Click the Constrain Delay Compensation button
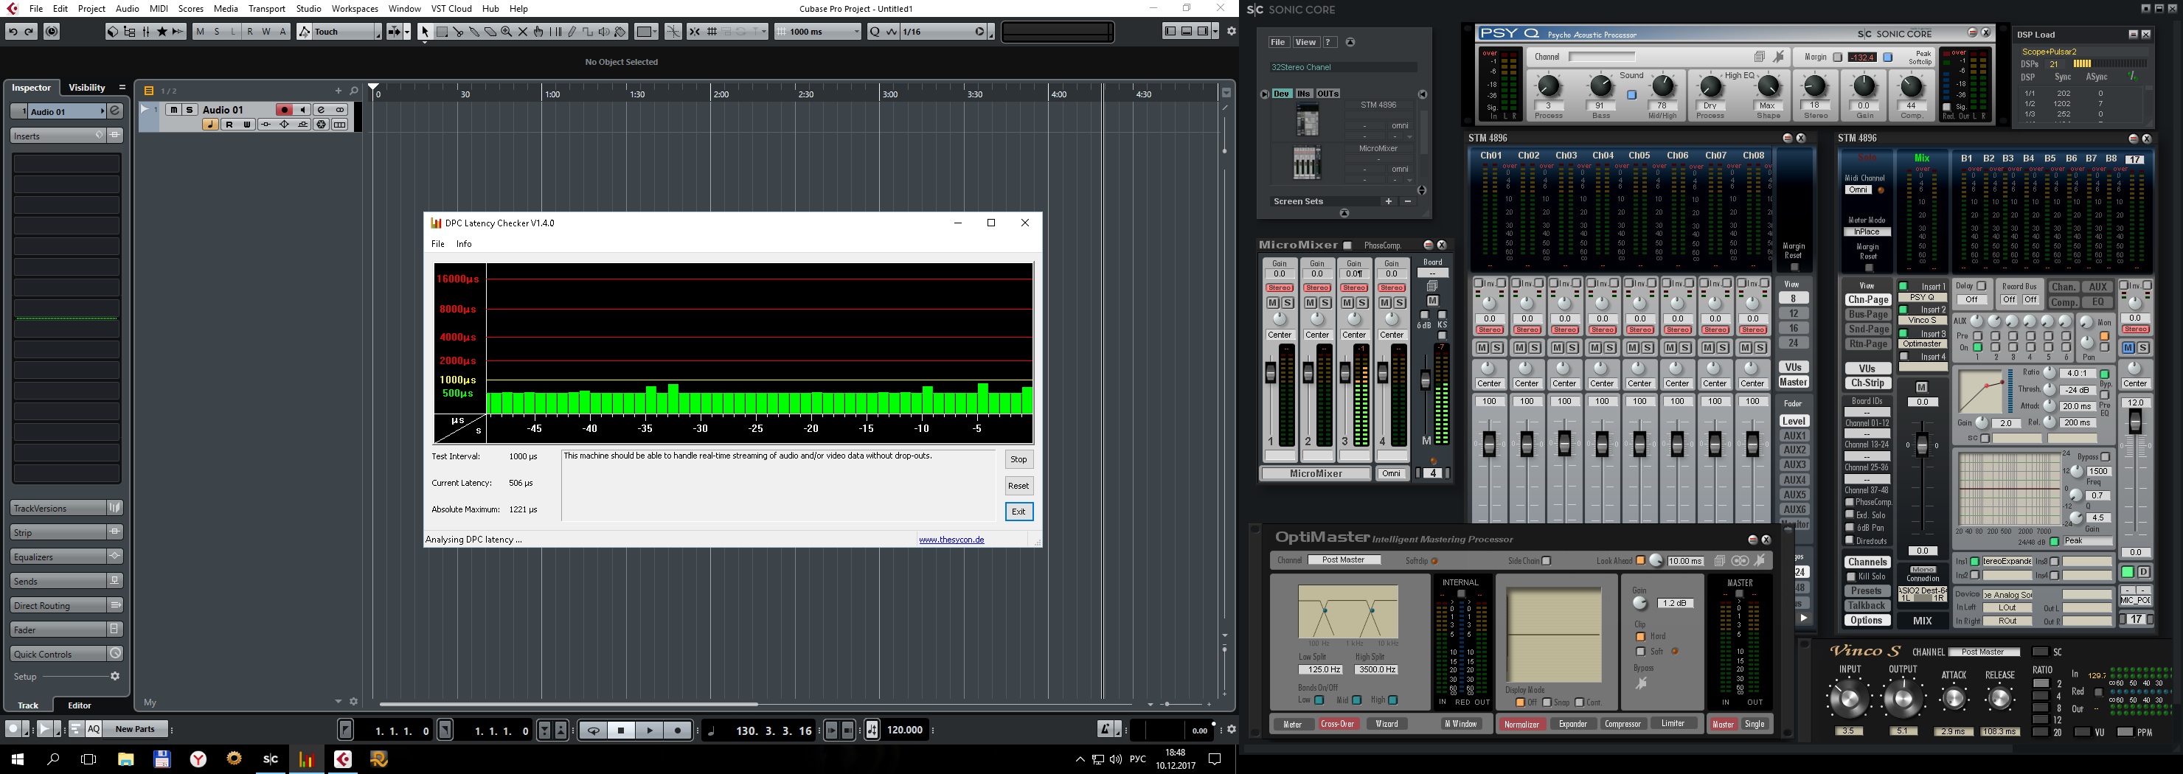Screen dimensions: 2183x774 point(52,32)
